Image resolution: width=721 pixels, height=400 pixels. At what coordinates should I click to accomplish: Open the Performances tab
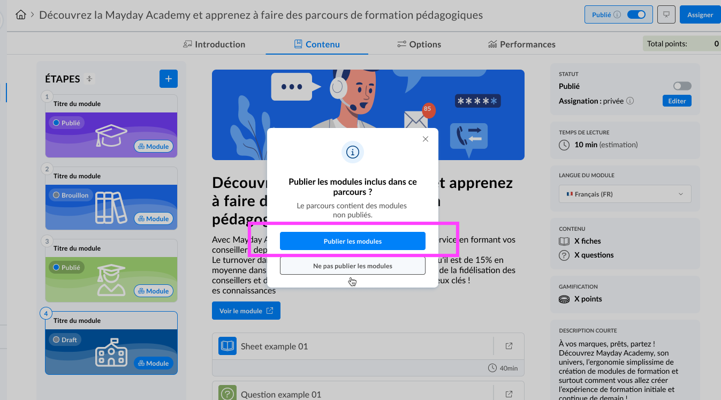tap(522, 44)
